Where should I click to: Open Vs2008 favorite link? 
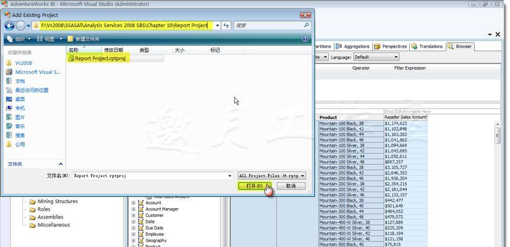23,63
